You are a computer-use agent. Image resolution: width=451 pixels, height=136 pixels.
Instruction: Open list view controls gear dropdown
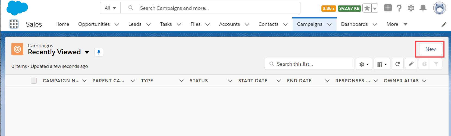tap(364, 64)
